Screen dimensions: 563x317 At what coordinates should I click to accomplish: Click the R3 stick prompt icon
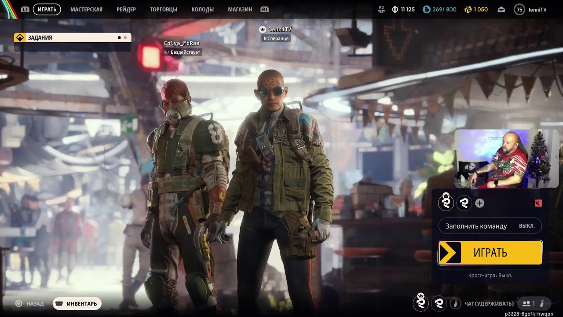381,9
